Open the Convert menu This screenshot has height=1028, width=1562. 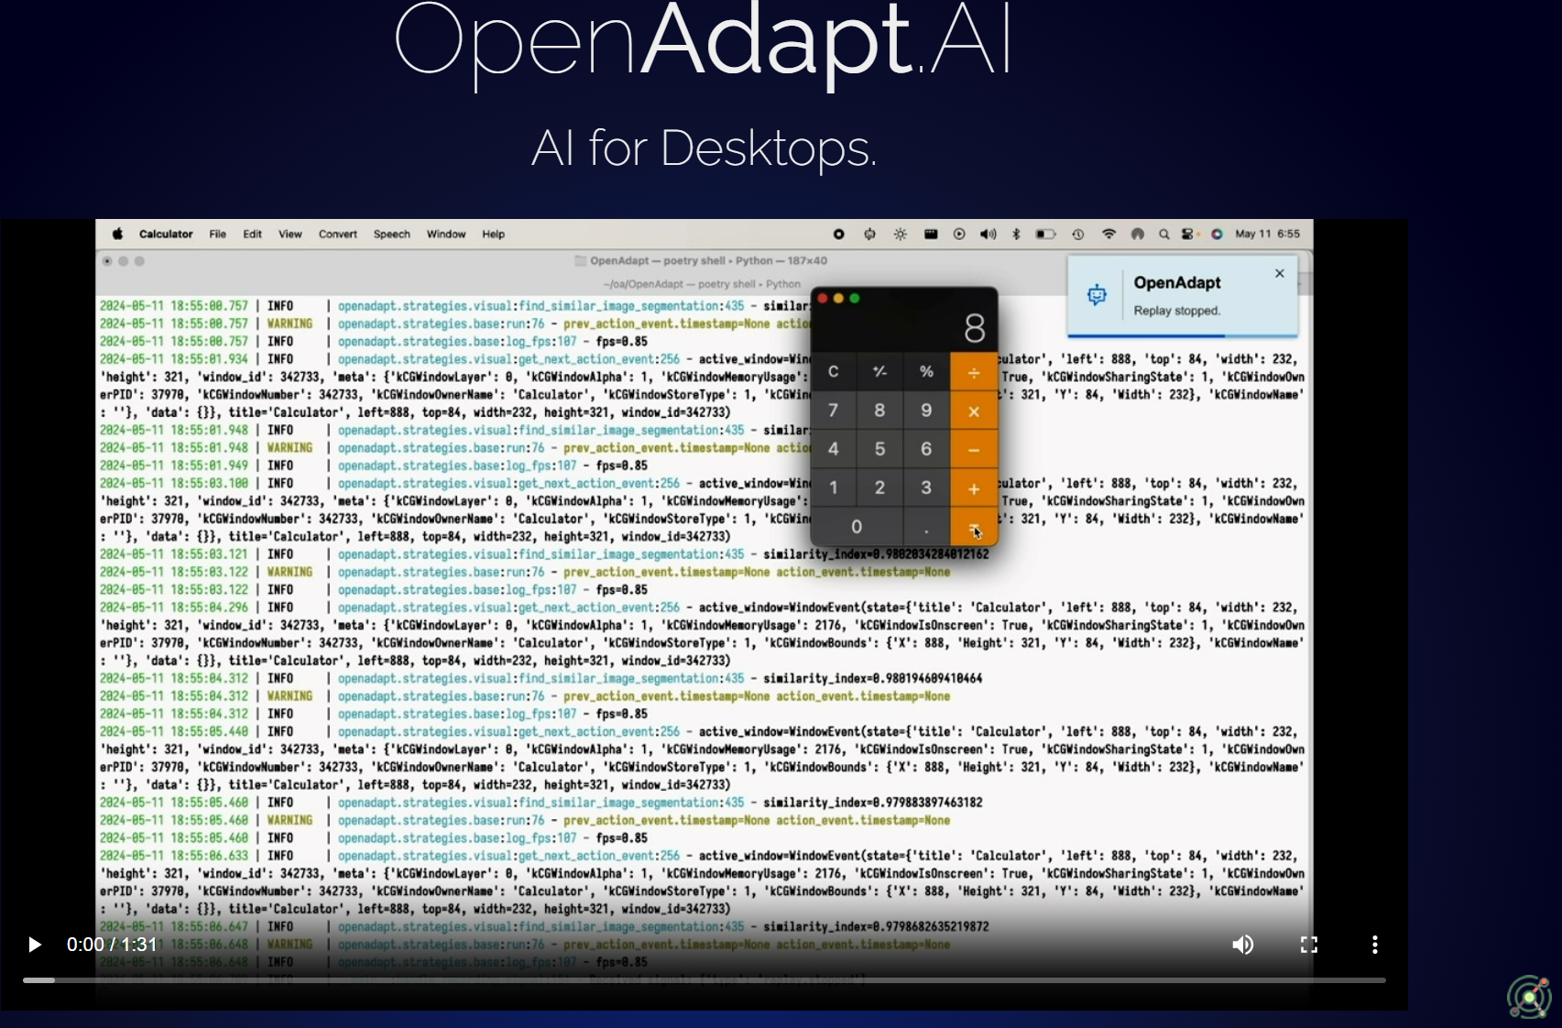tap(338, 235)
